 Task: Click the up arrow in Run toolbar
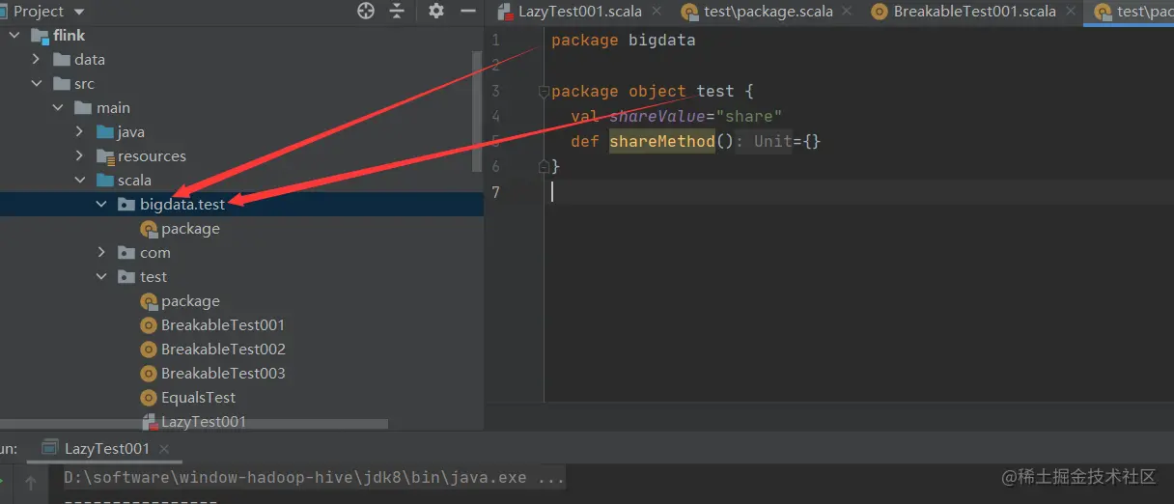click(30, 482)
